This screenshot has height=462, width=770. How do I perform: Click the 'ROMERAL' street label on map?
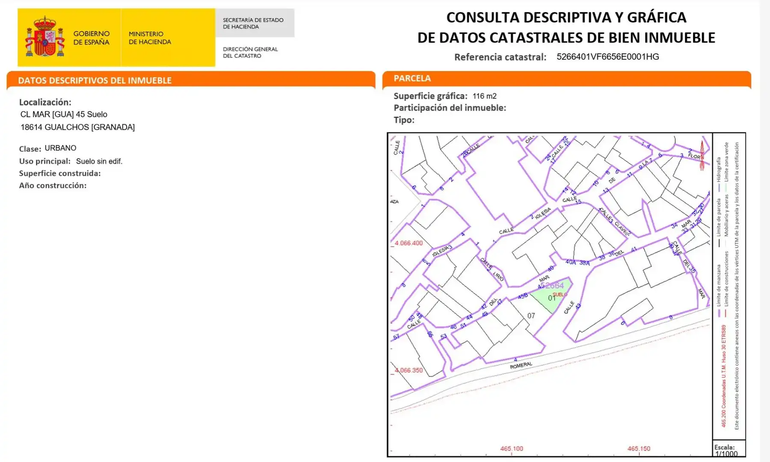click(x=521, y=365)
